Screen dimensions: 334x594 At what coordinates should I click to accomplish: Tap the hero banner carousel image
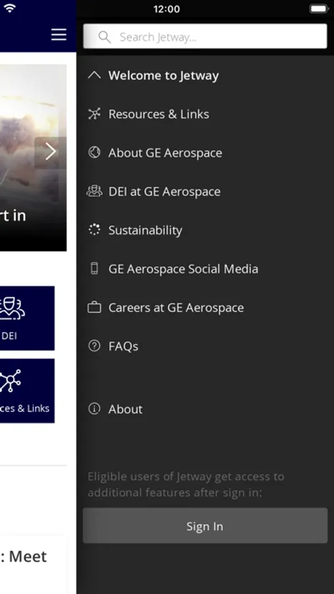point(34,158)
